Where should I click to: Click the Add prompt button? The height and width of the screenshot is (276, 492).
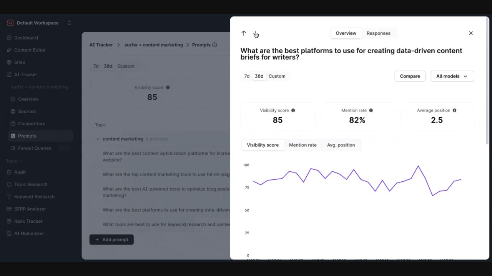click(x=111, y=240)
